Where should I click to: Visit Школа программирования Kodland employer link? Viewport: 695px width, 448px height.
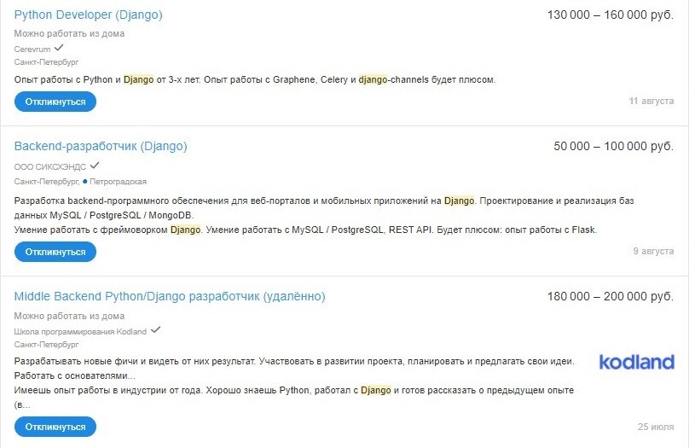[80, 332]
